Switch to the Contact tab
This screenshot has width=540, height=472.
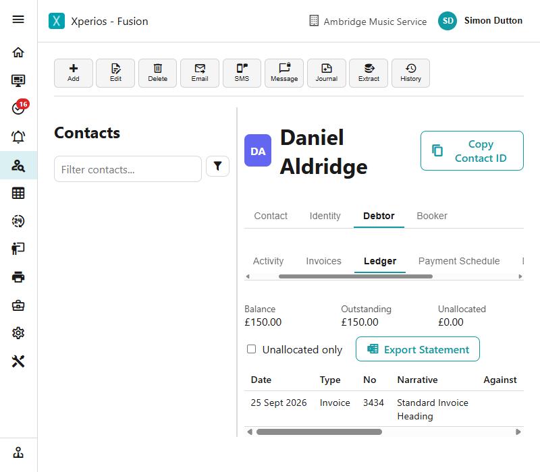coord(271,216)
